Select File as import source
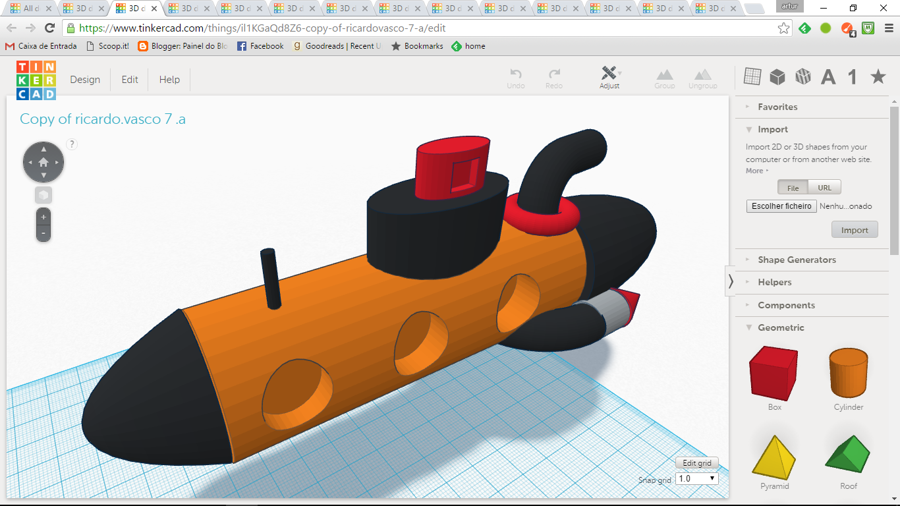900x506 pixels. click(x=793, y=188)
